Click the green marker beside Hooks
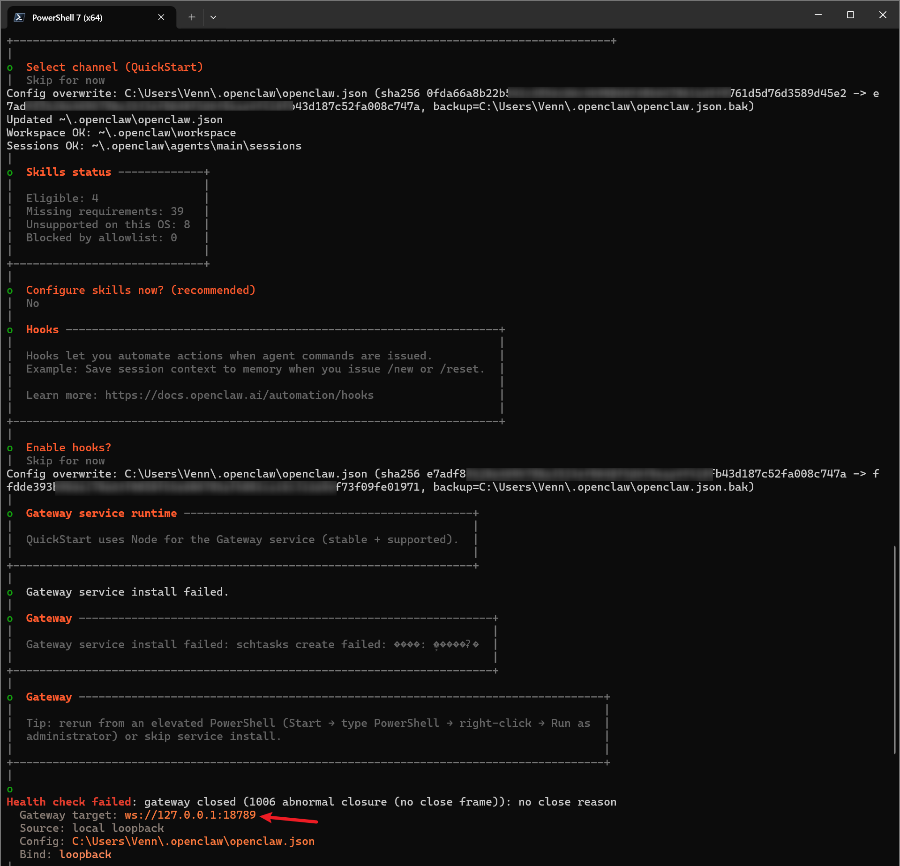The width and height of the screenshot is (900, 866). point(10,330)
